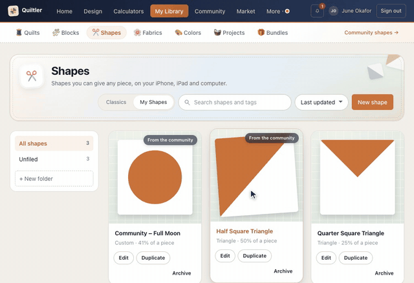Click the Blocks sub-navigation icon
414x283 pixels.
click(x=56, y=32)
